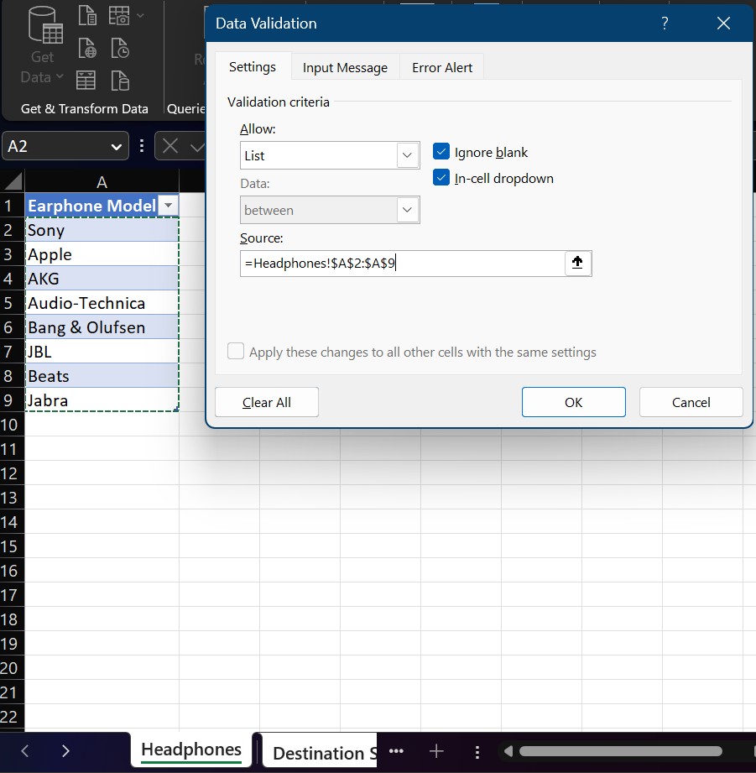Select row 1 header
Screen dimensions: 756x773
[12, 205]
